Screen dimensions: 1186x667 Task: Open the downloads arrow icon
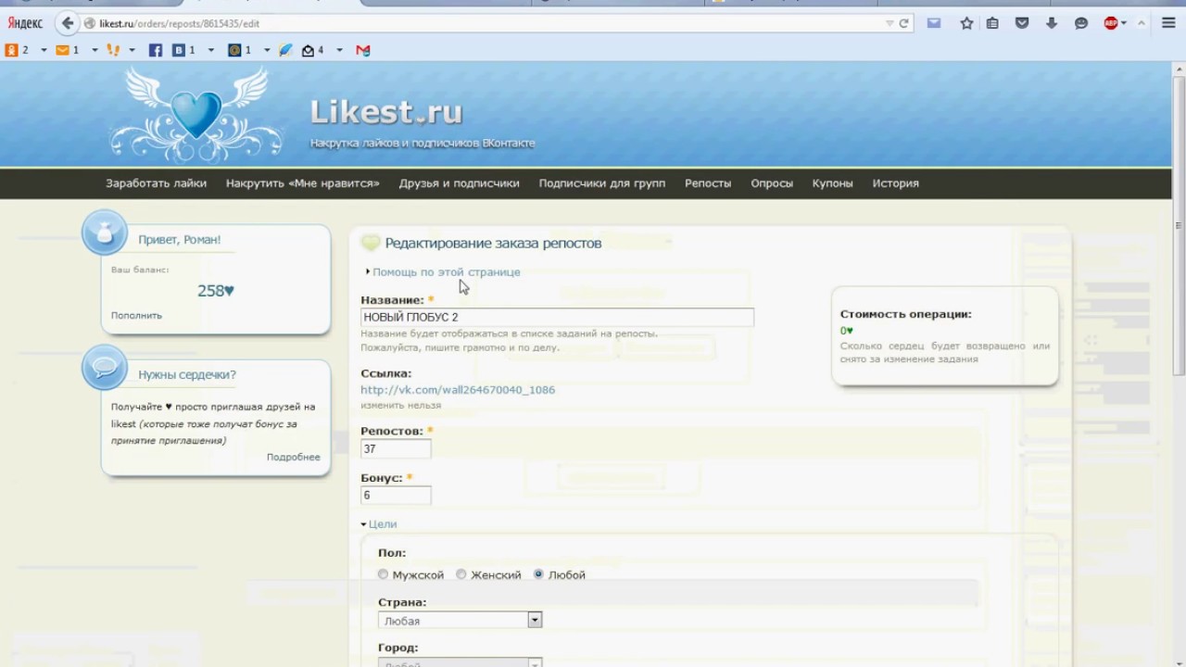[1052, 23]
